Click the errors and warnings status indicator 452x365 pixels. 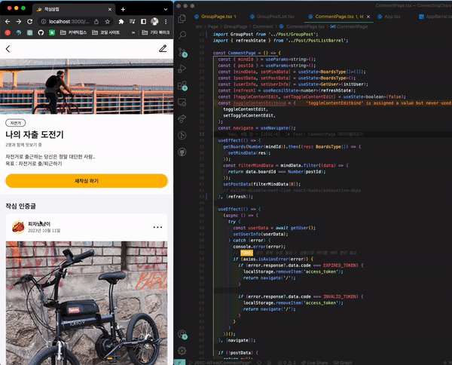(x=286, y=363)
